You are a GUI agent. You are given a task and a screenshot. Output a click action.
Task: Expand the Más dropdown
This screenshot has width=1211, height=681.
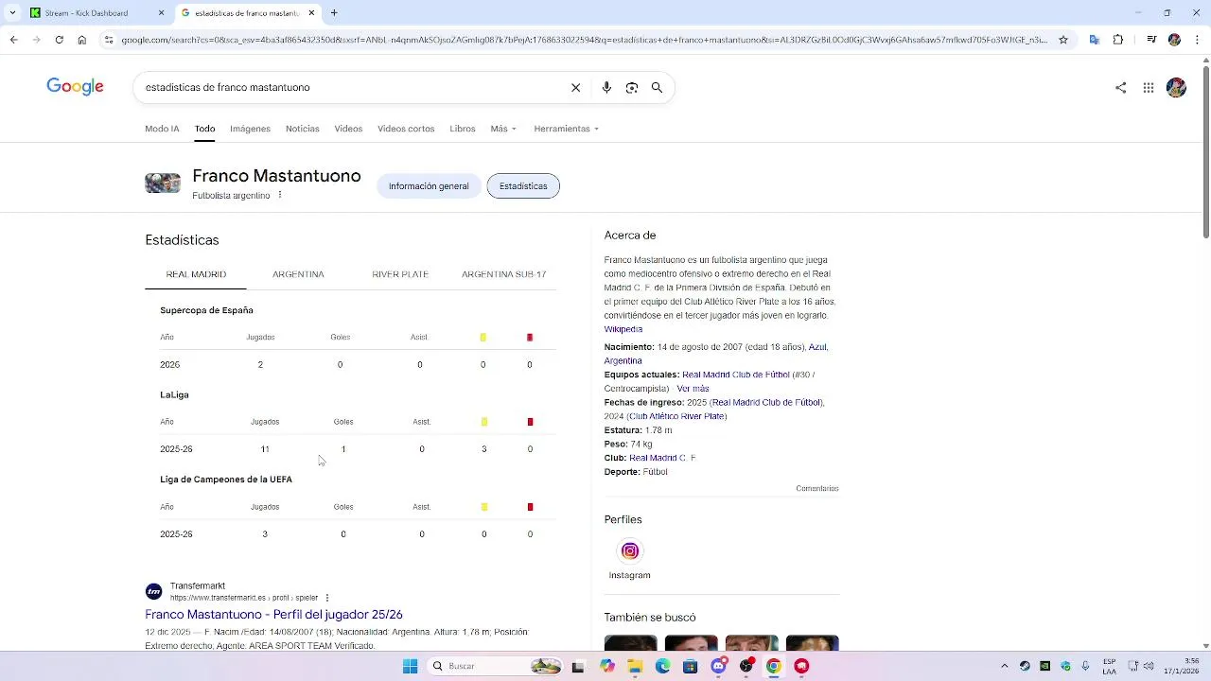(x=503, y=129)
